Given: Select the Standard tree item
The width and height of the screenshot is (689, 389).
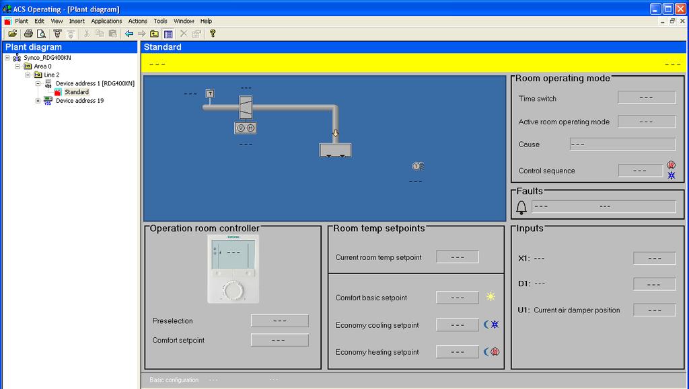Looking at the screenshot, I should tap(77, 92).
